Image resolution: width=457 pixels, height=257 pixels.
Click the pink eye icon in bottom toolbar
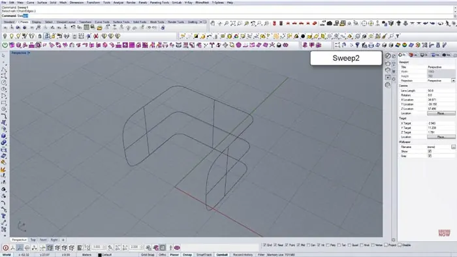pyautogui.click(x=177, y=248)
